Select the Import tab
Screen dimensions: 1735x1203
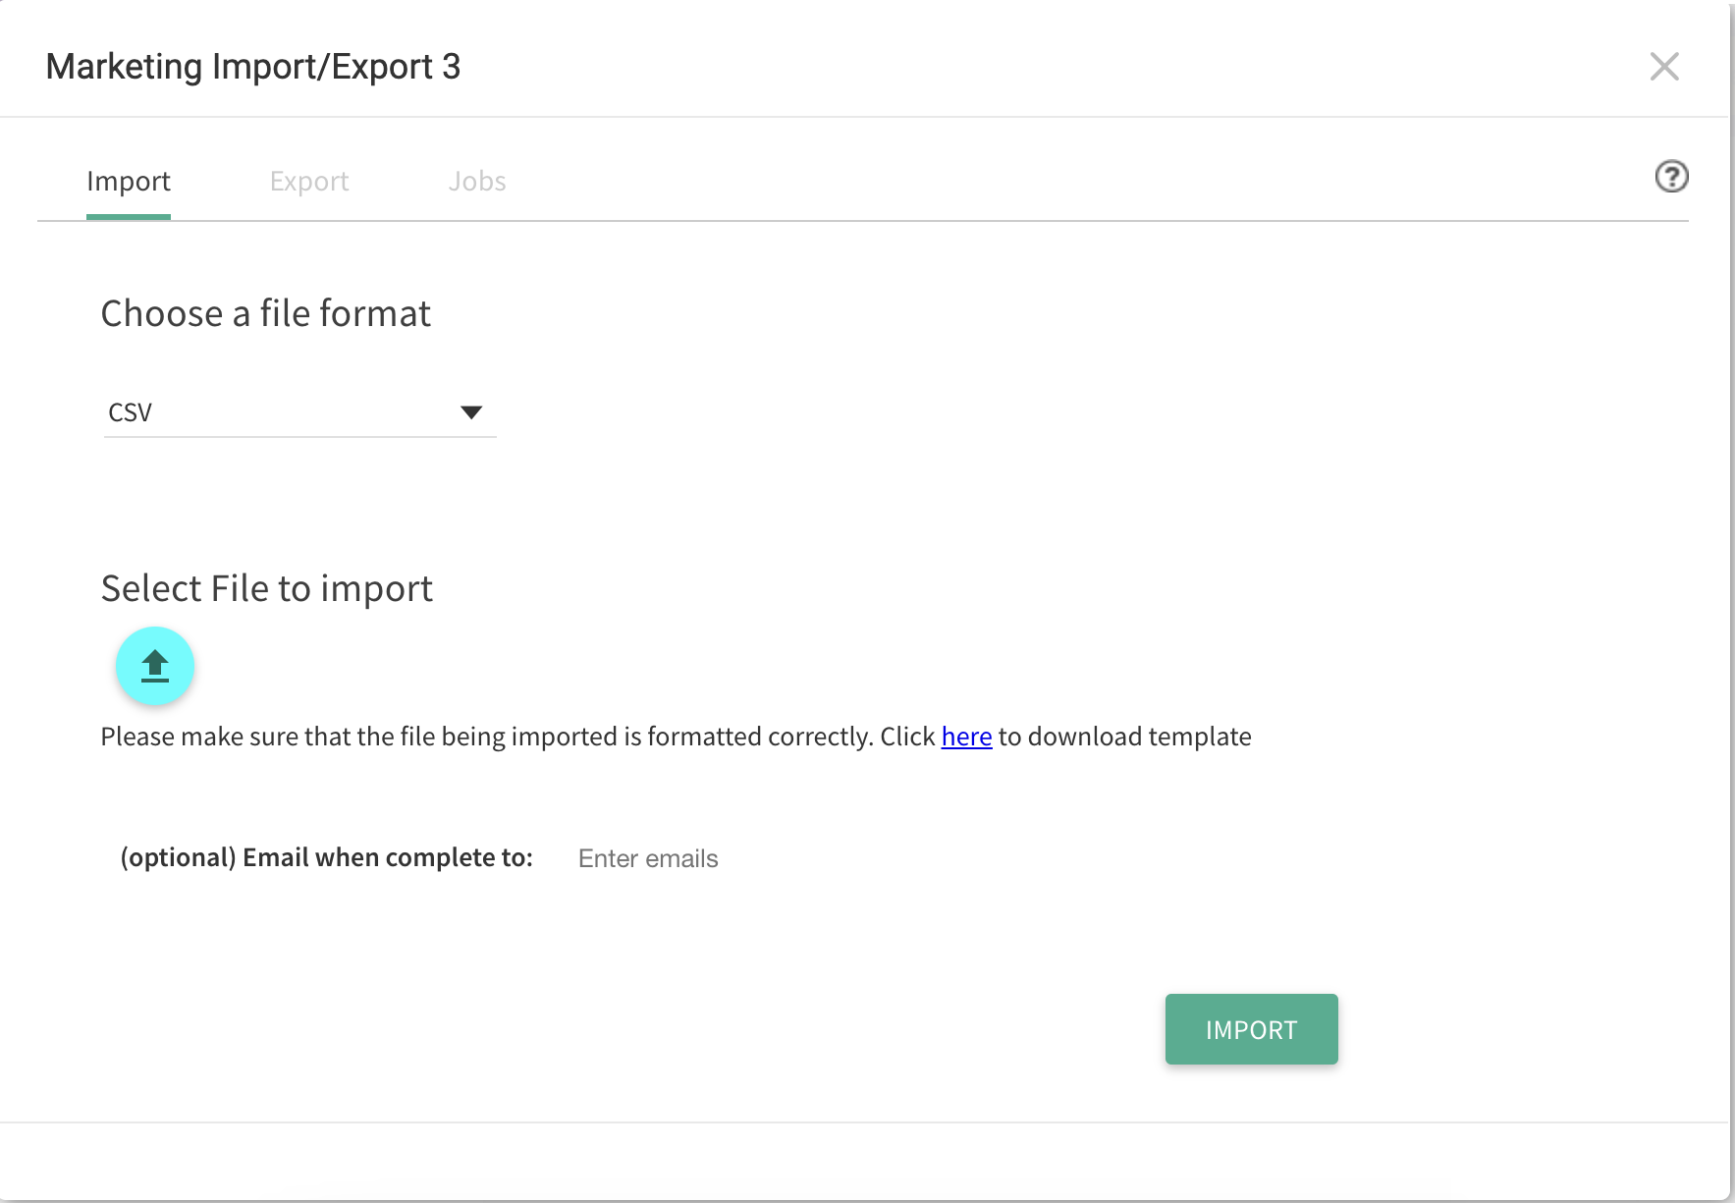[128, 181]
